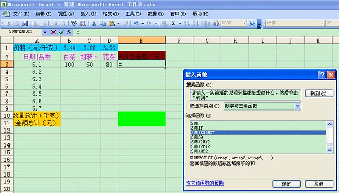Expand the Undo history dropdown arrow

(x=142, y=24)
